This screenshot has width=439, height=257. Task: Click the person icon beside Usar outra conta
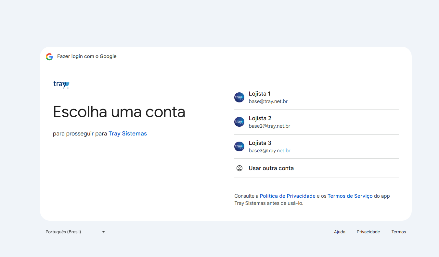point(239,168)
